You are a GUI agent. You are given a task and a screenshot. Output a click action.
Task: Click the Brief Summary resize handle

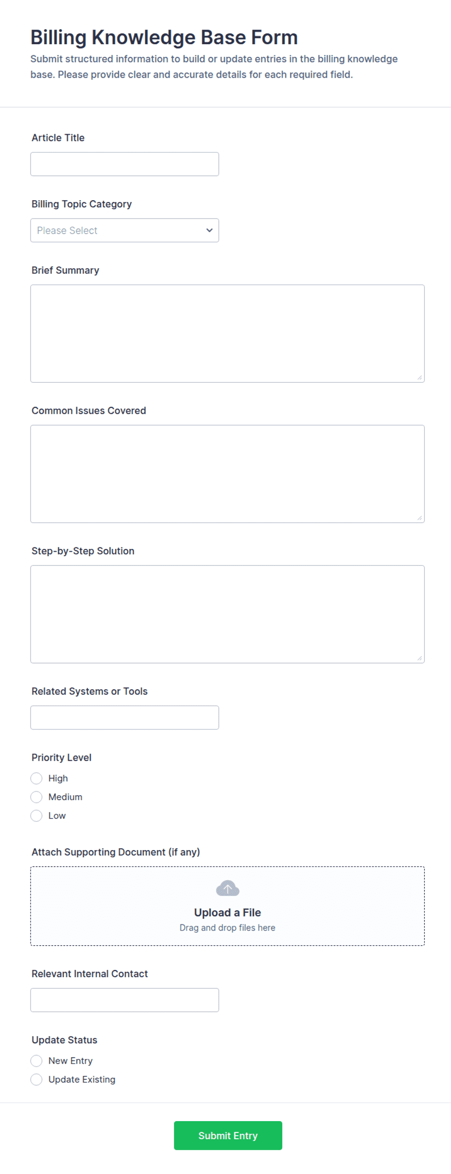[419, 377]
